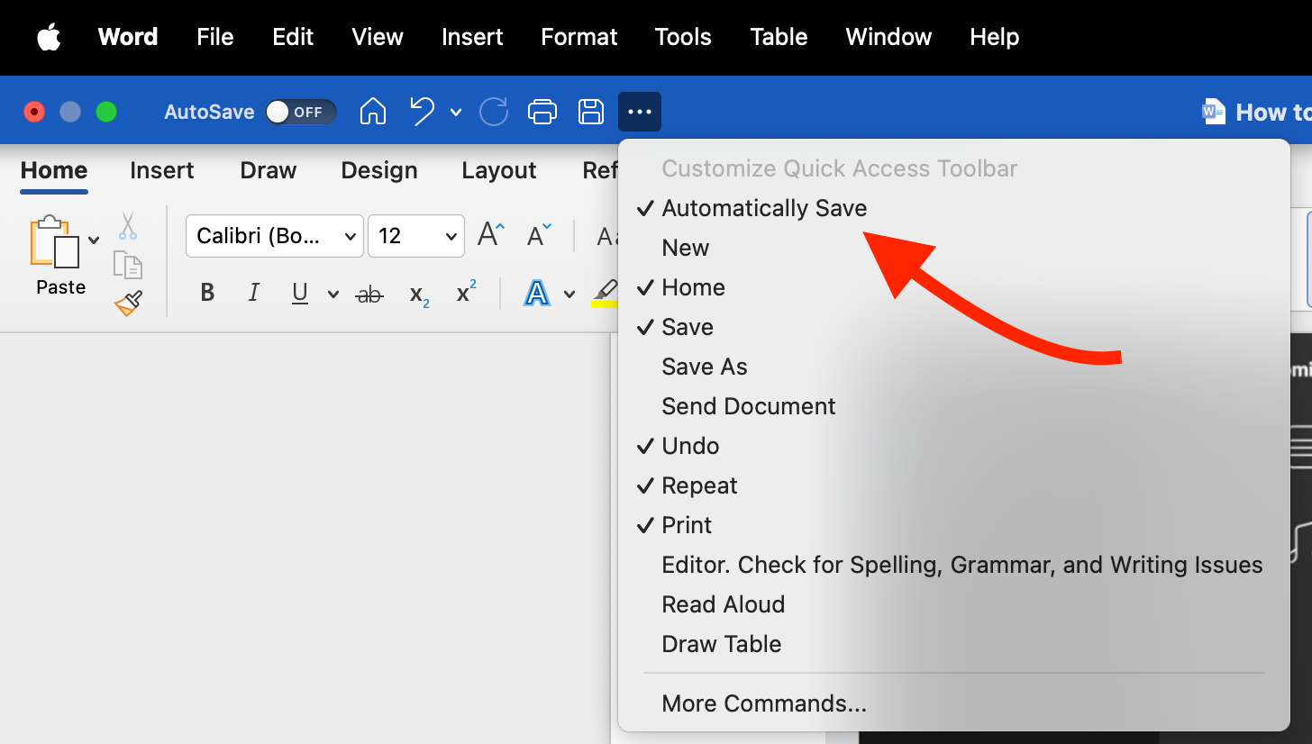The width and height of the screenshot is (1312, 744).
Task: Toggle Underline formatting
Action: (300, 293)
